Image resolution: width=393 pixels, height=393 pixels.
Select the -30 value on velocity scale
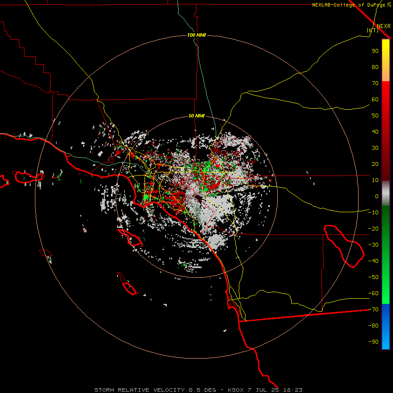[373, 245]
